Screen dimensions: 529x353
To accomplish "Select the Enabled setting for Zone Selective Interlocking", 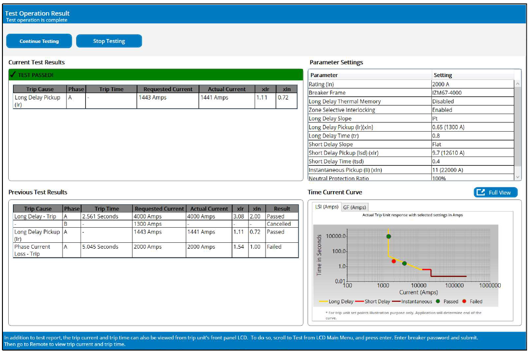I will 442,110.
